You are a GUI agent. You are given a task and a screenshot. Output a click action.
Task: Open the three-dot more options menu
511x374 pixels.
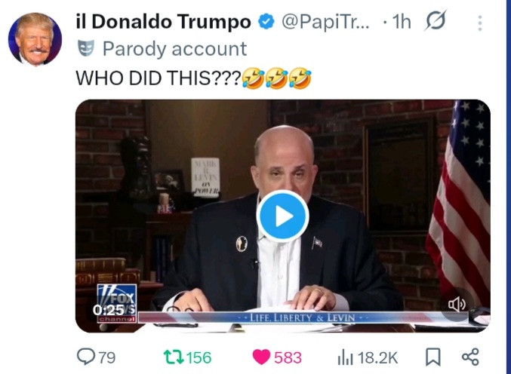coord(480,23)
